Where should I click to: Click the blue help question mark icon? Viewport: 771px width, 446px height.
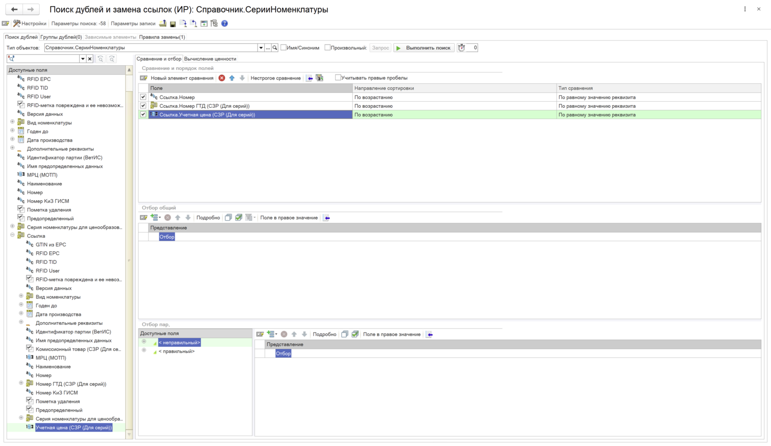225,24
